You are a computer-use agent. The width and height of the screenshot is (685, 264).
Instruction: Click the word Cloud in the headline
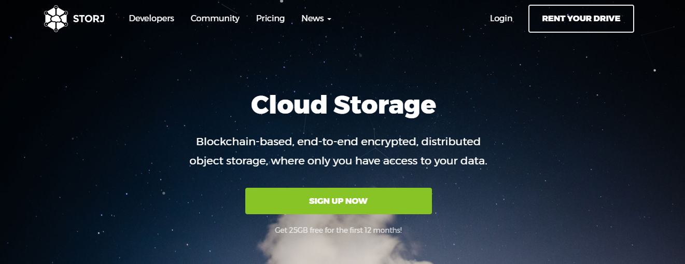pos(289,104)
